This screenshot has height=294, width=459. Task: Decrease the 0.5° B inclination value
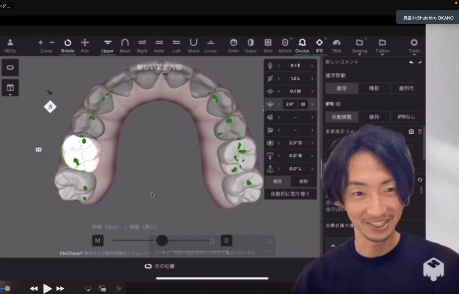(x=279, y=156)
